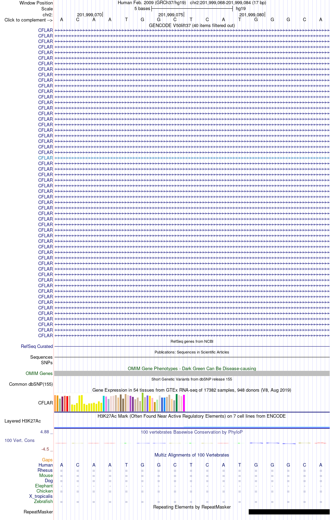
Task: Click the 201,999,075 position marker
Action: [171, 15]
